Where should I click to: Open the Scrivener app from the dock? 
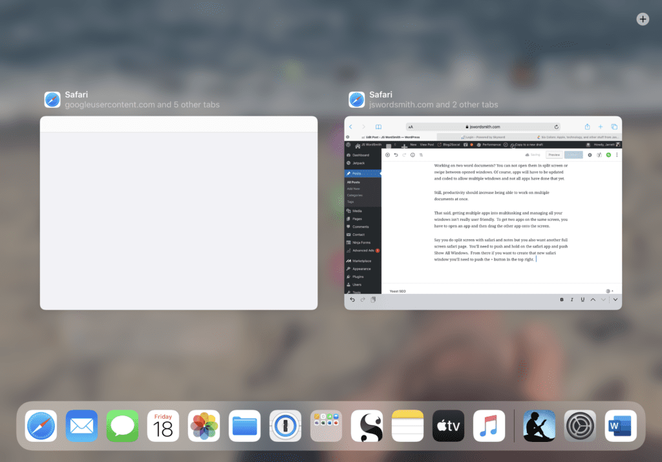pos(367,425)
